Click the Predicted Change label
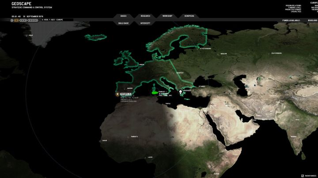Image resolution: width=318 pixels, height=178 pixels. coord(293,10)
